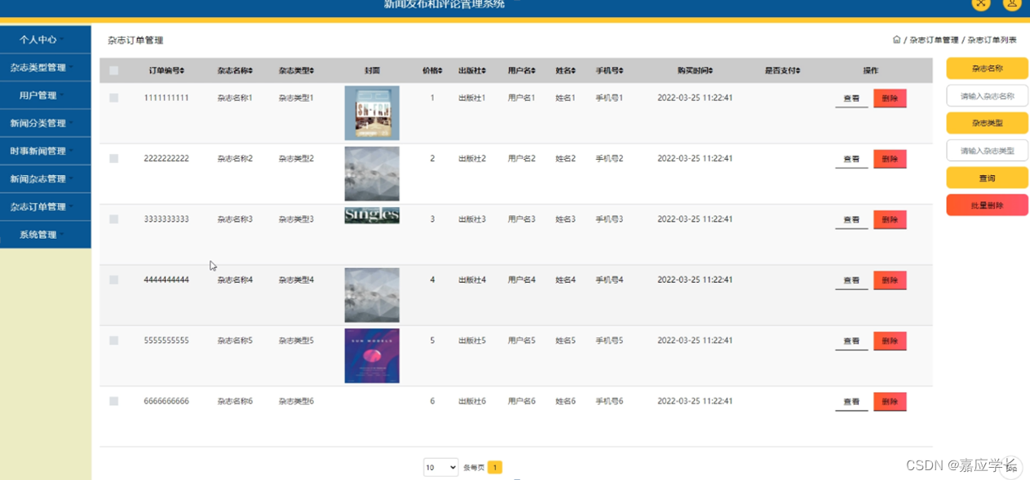The image size is (1030, 480).
Task: Check the row for order 6666666666
Action: 114,401
